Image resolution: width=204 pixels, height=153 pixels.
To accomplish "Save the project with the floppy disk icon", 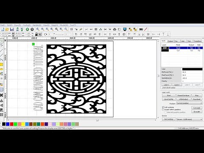I will [12, 29].
